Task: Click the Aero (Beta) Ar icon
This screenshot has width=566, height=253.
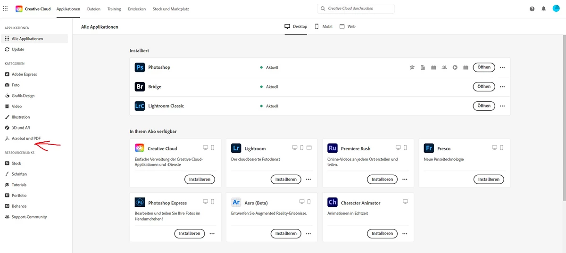Action: [236, 203]
